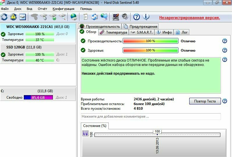Screen dimensions: 232x157
Task: Select the Состояние (%) chart tab
Action: click(x=95, y=126)
